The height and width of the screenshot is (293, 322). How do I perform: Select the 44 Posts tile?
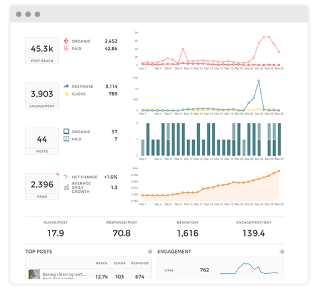click(42, 141)
